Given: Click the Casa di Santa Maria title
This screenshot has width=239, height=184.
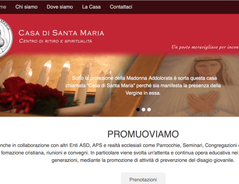Looking at the screenshot, I should (61, 33).
